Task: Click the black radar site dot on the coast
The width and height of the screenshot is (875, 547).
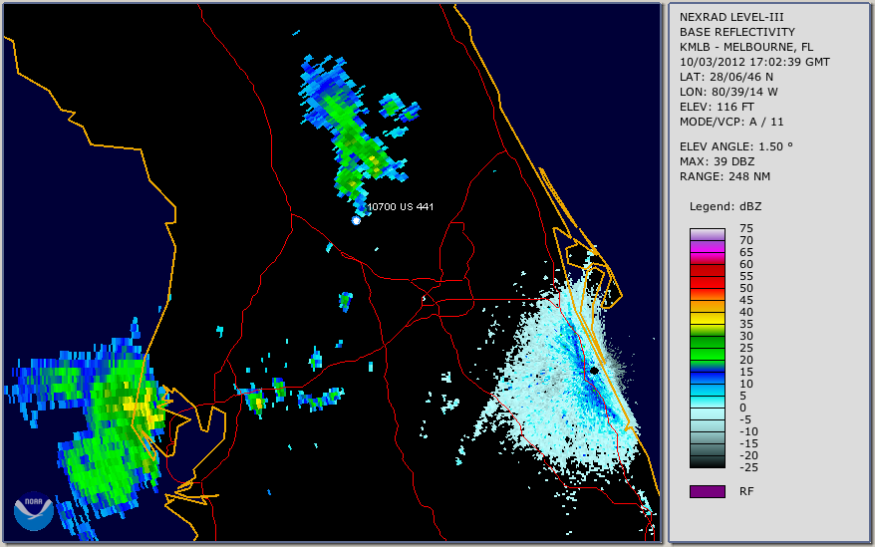Action: click(594, 371)
